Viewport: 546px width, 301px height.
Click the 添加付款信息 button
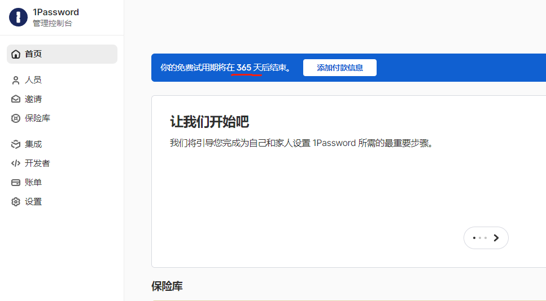coord(340,68)
